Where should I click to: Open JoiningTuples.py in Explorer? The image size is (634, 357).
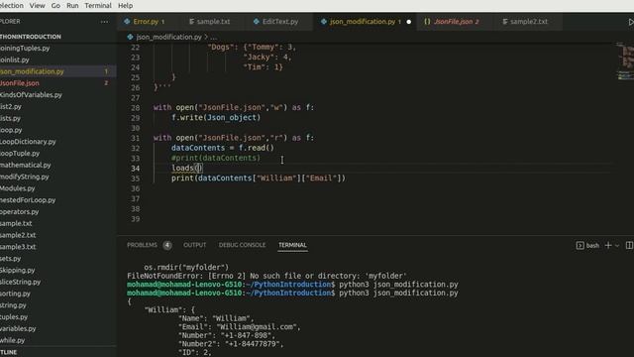pos(58,49)
